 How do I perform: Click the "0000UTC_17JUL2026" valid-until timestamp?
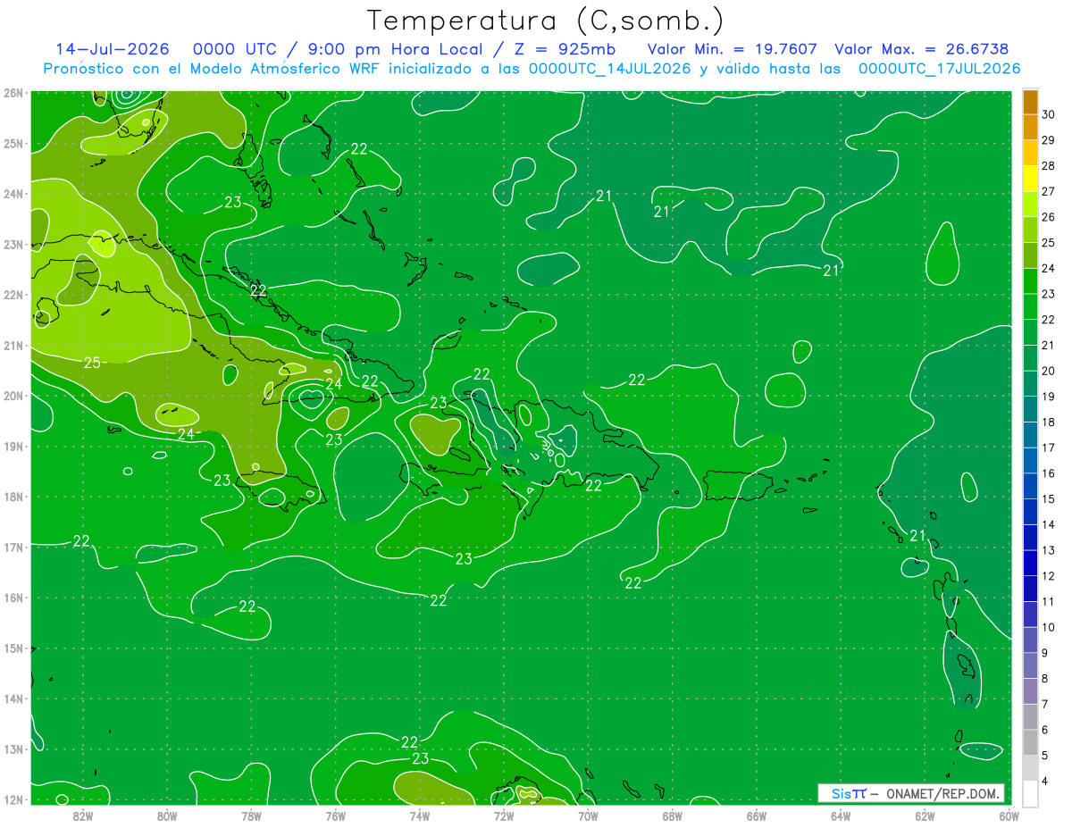pos(939,69)
